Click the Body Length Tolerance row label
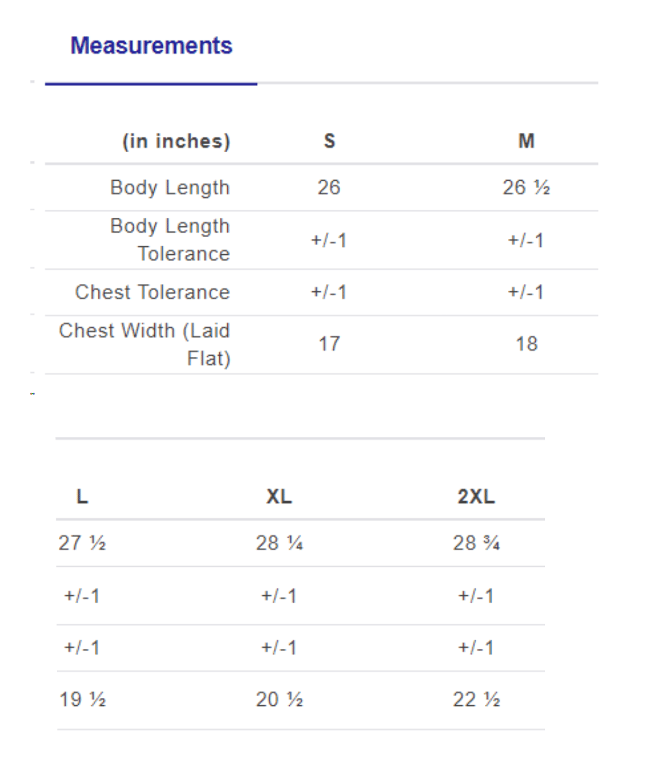 pyautogui.click(x=170, y=239)
